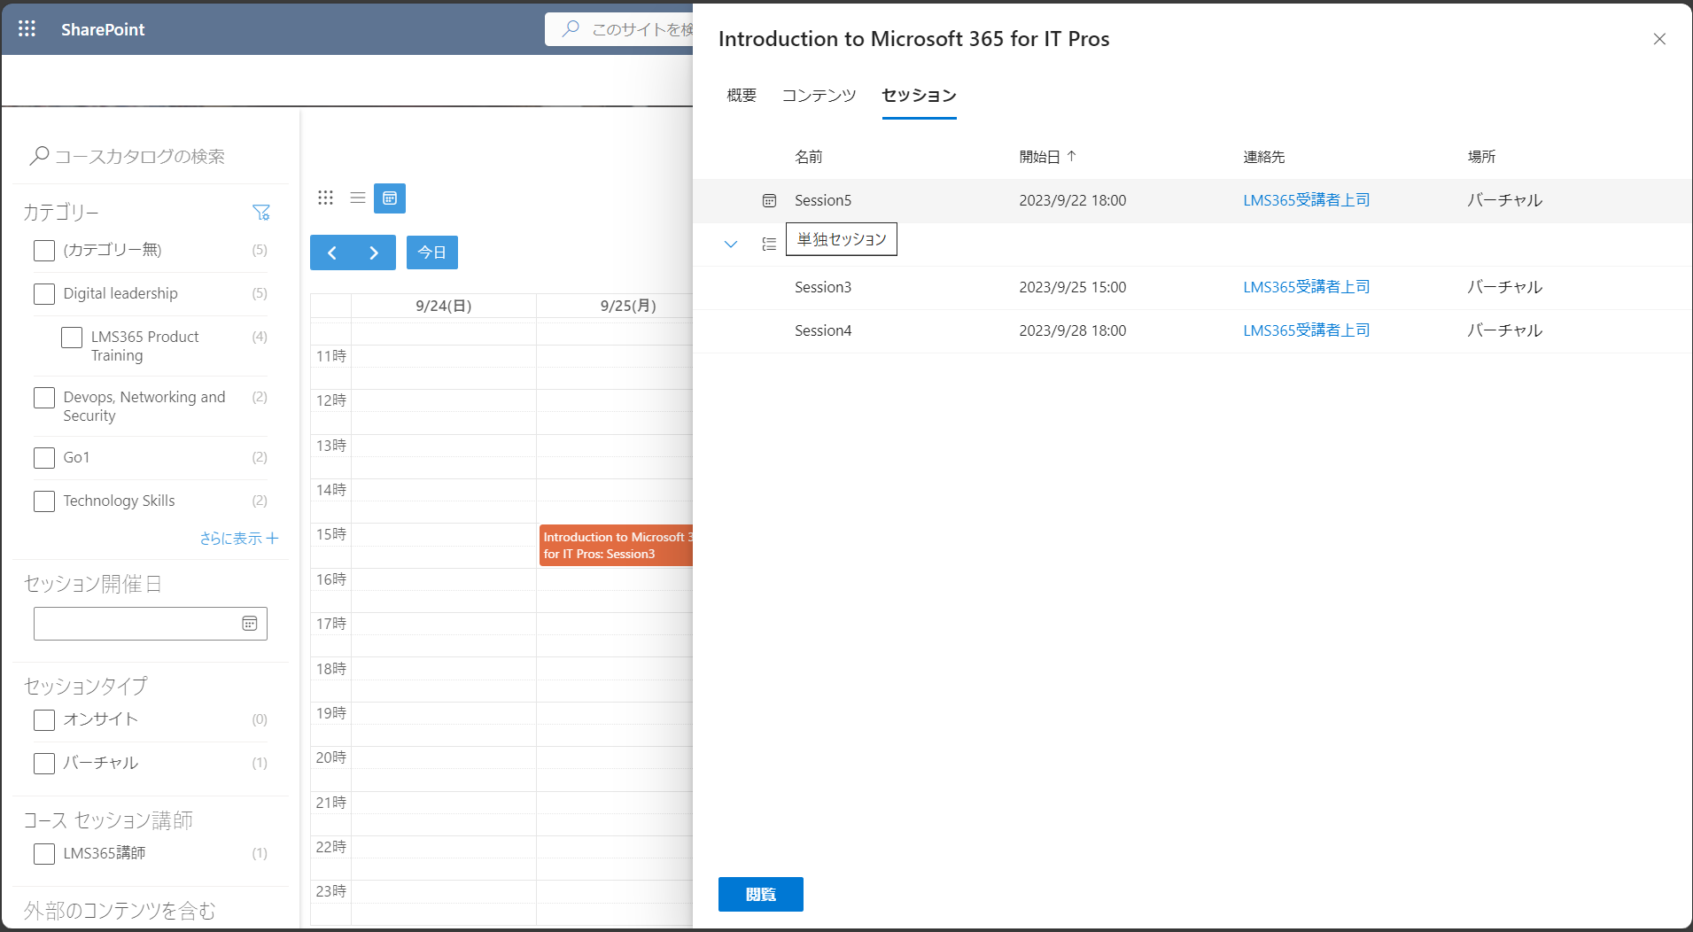Open the SharePoint app launcher grid

27,28
